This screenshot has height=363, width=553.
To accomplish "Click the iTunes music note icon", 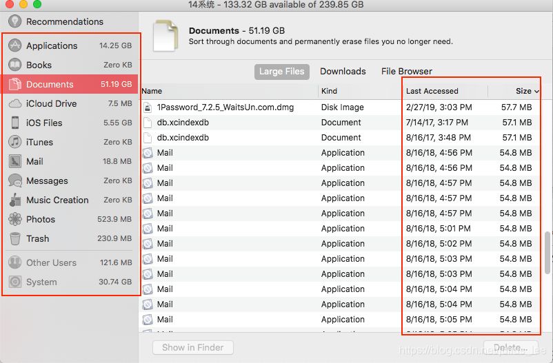I will 14,142.
